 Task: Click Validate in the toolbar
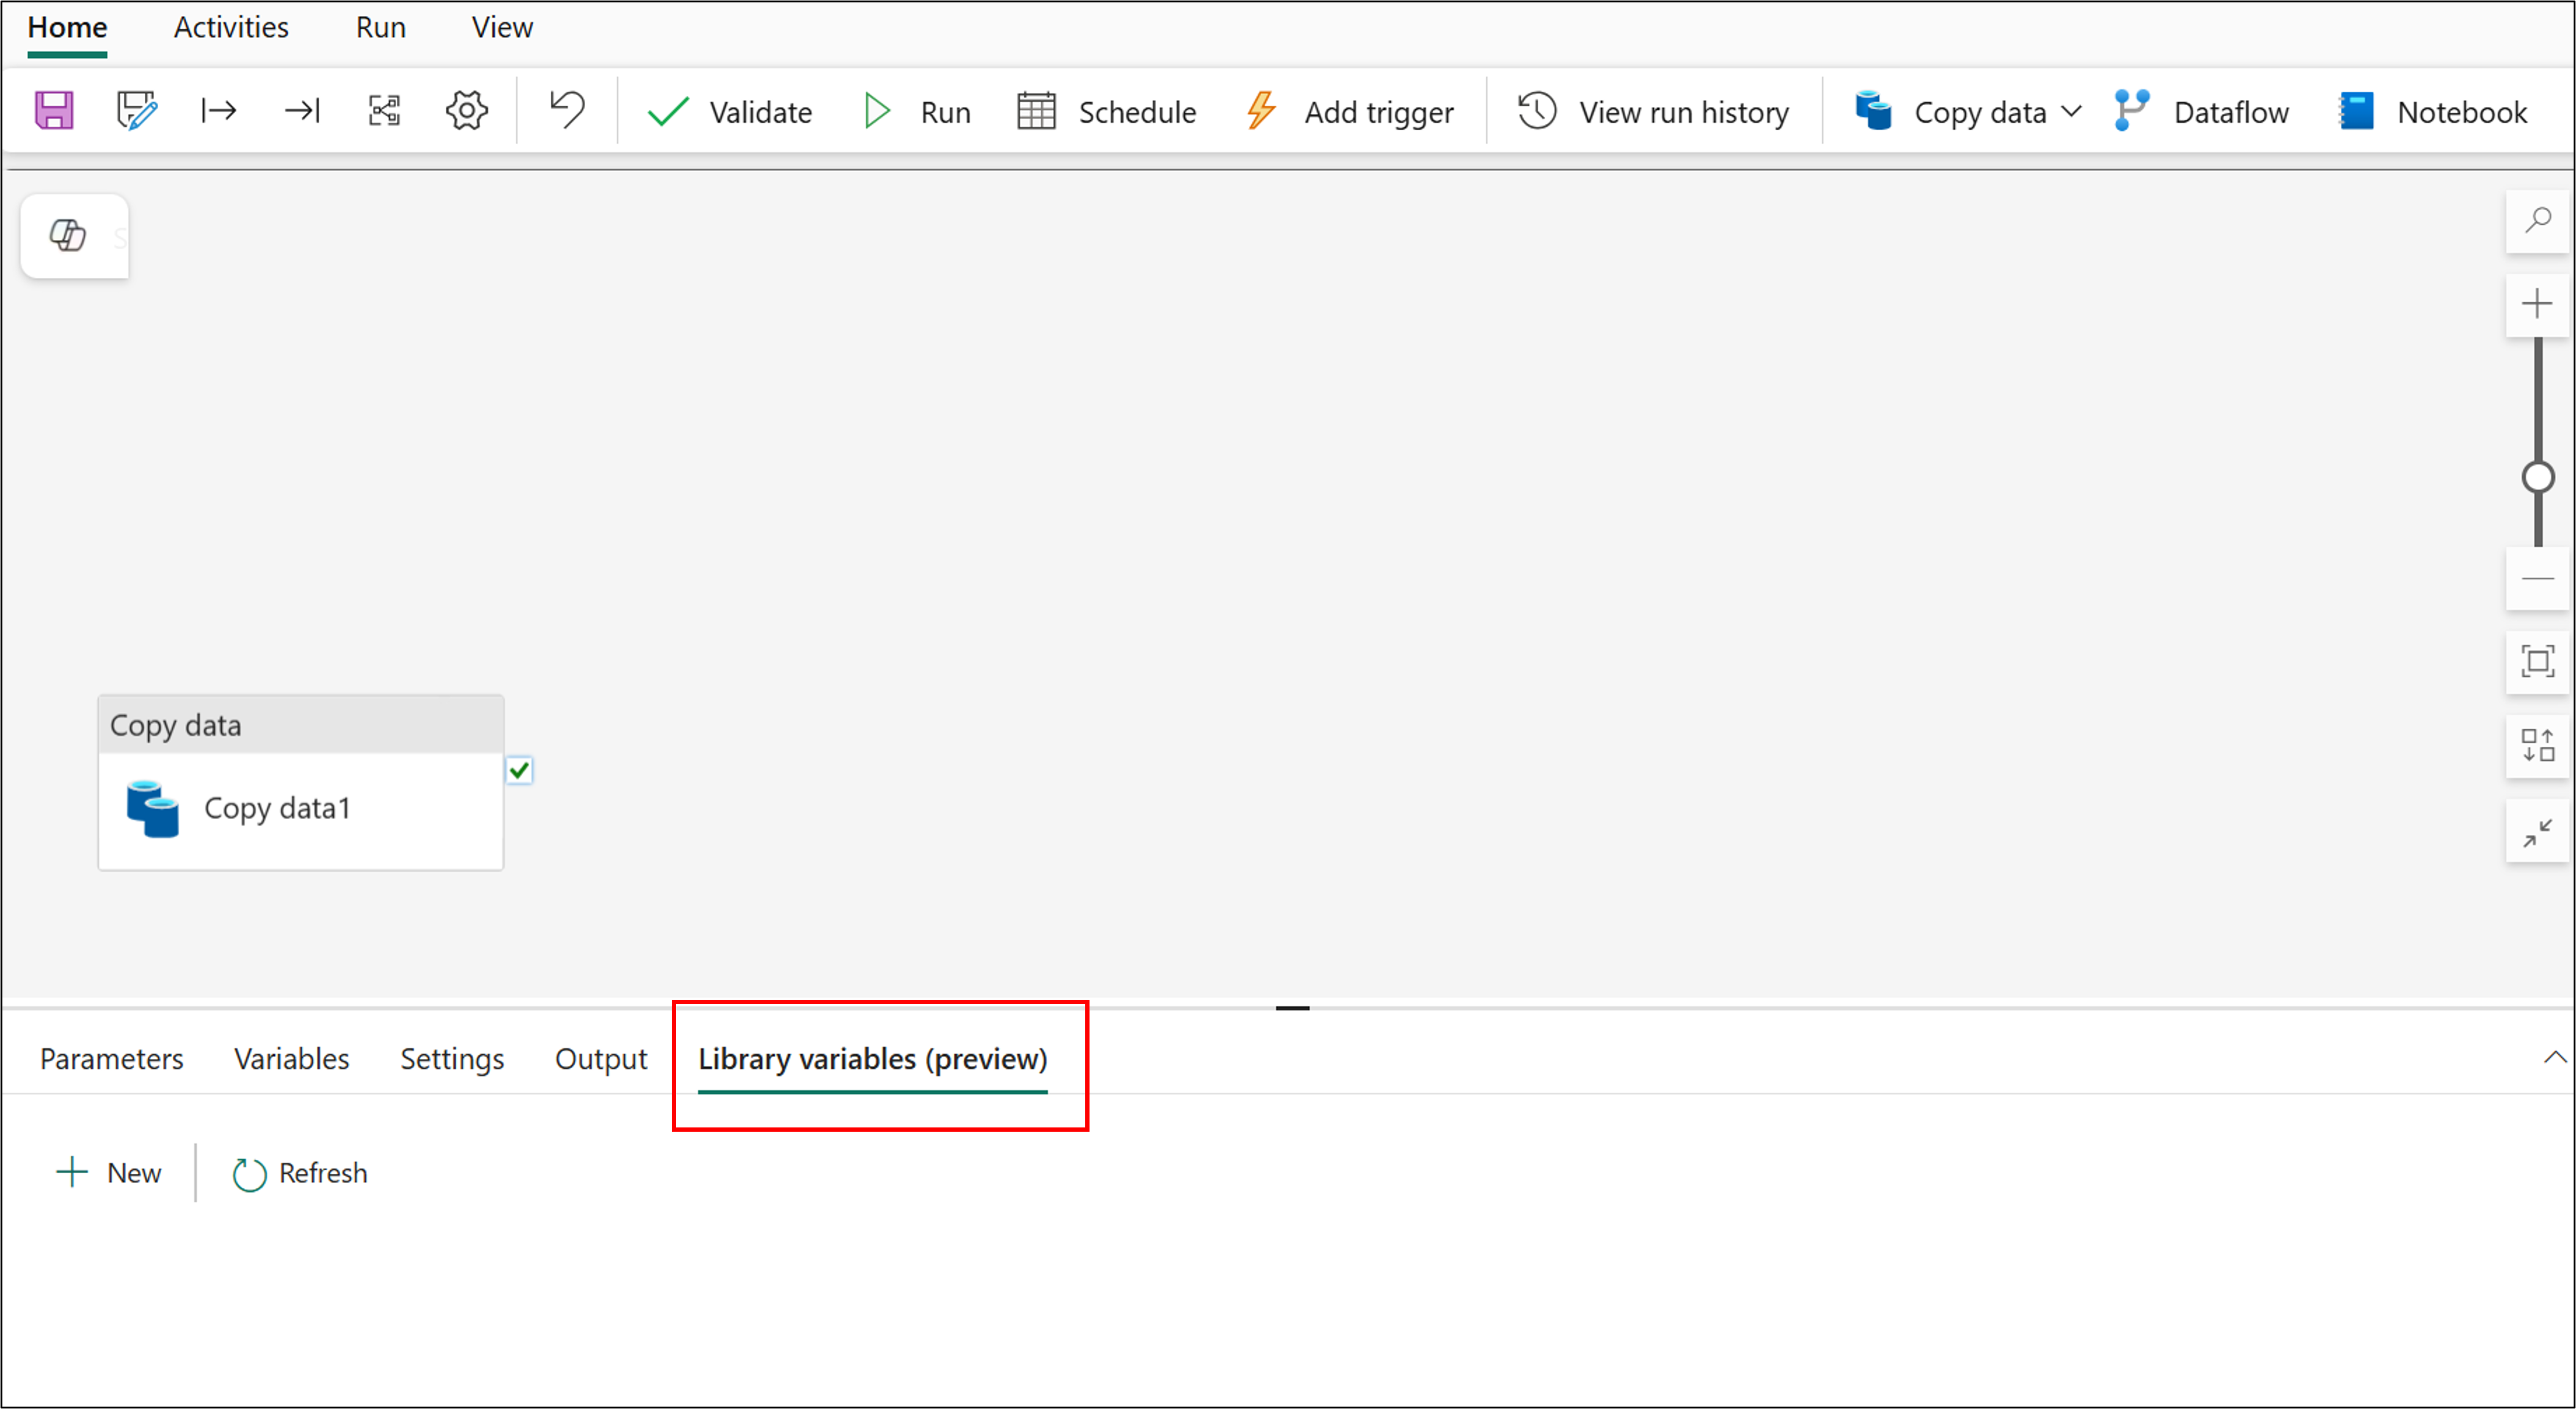click(x=730, y=111)
